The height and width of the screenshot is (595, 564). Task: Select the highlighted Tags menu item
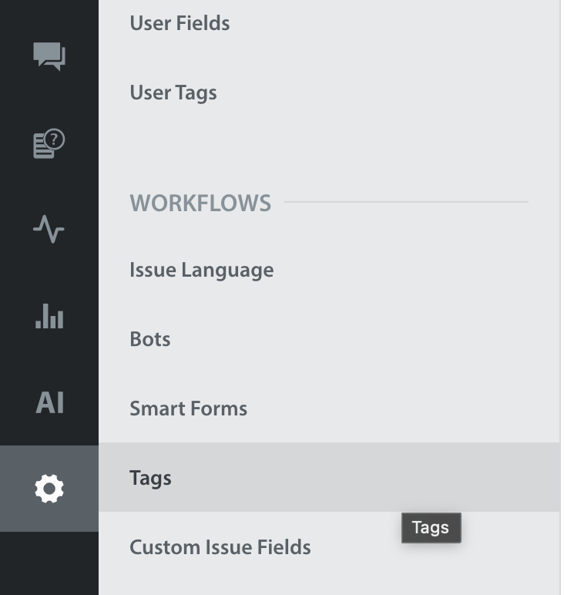click(151, 478)
